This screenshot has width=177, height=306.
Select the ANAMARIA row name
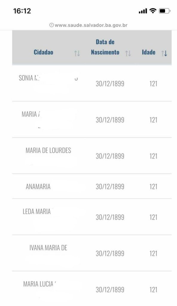pos(38,186)
